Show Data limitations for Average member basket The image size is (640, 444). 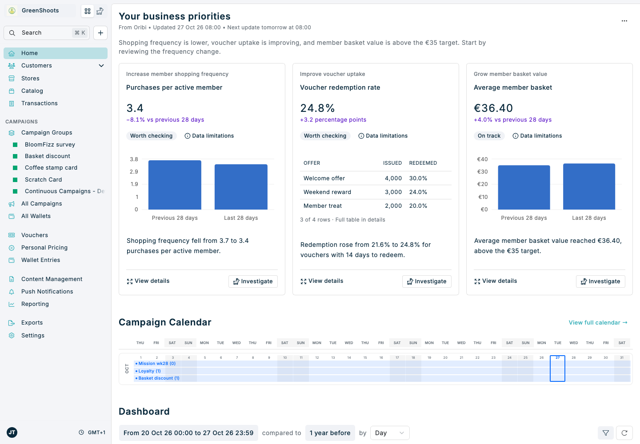537,136
